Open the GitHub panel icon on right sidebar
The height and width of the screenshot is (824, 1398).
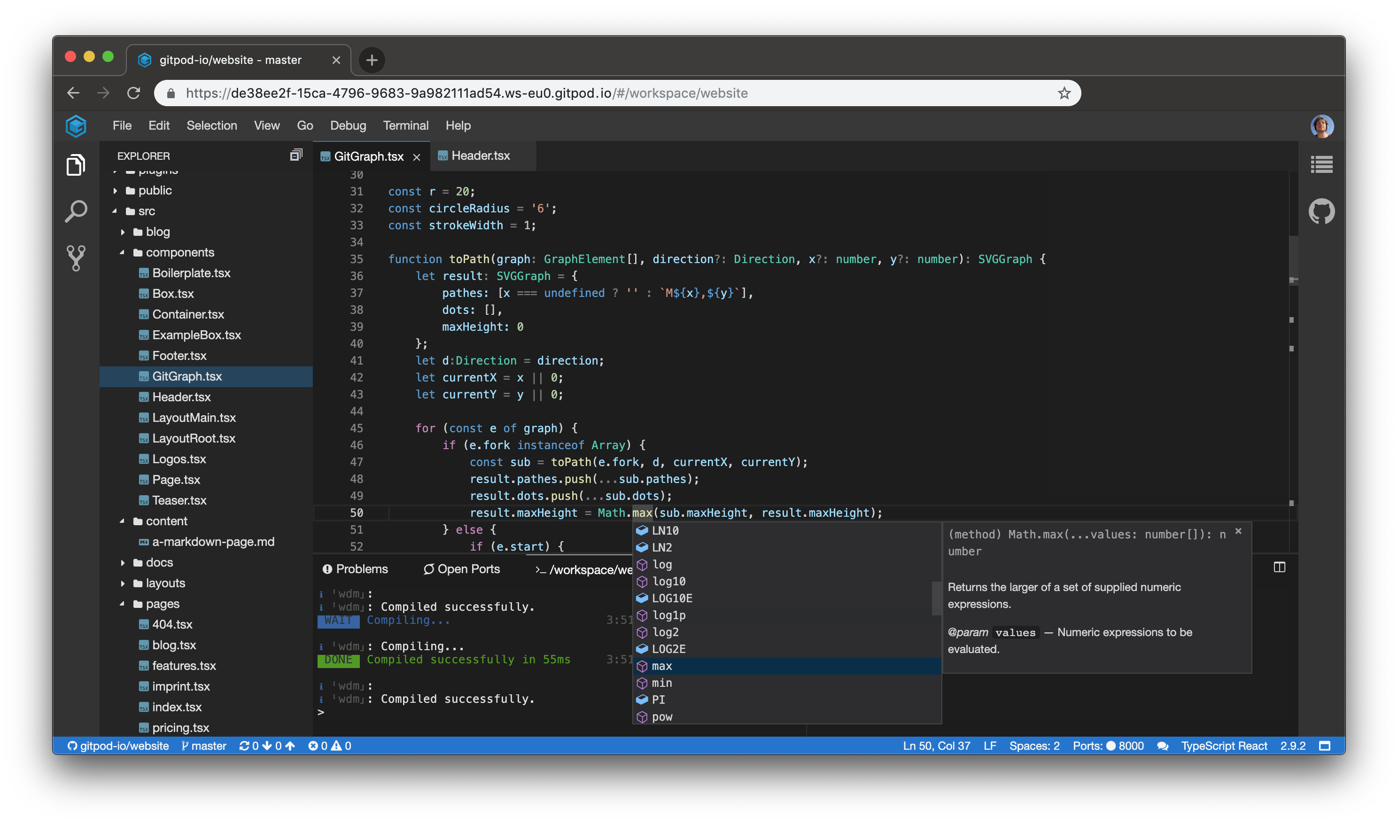[x=1321, y=211]
